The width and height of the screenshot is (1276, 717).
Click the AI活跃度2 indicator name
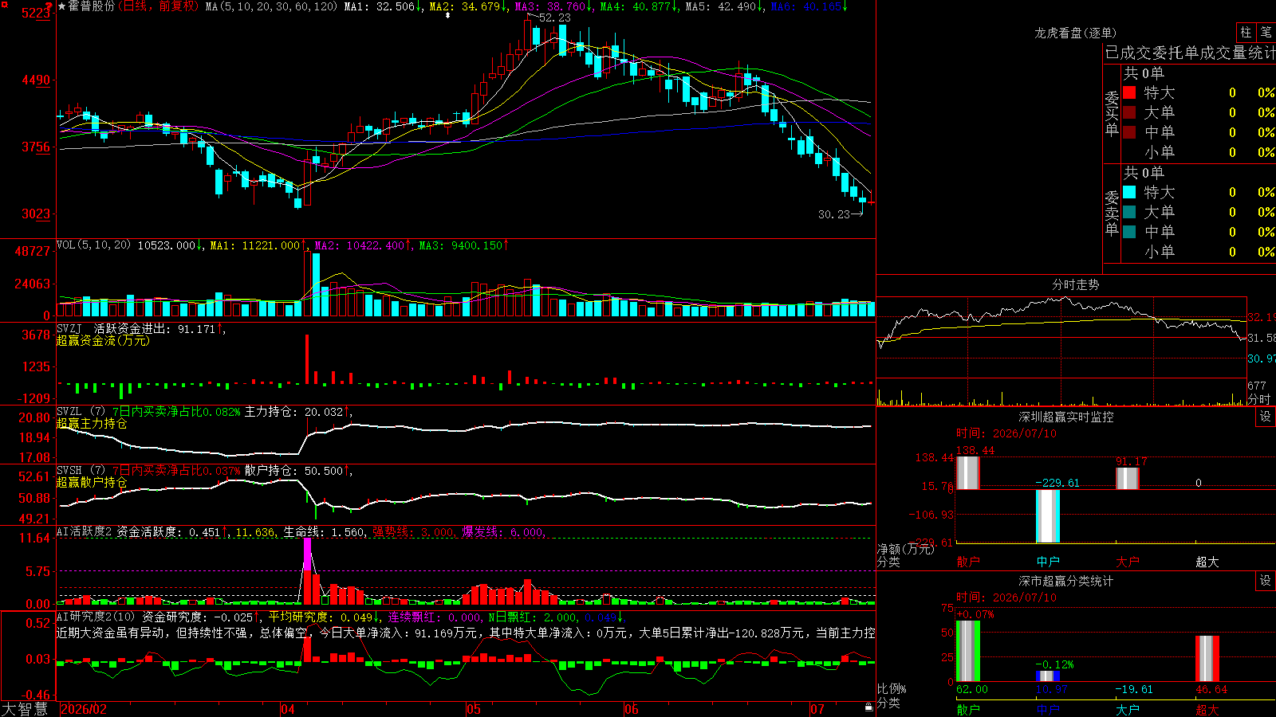pyautogui.click(x=85, y=531)
